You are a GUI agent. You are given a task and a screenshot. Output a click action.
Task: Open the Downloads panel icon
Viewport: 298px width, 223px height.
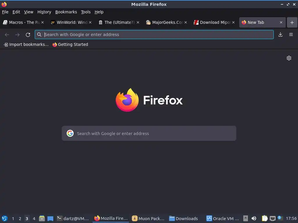click(280, 35)
